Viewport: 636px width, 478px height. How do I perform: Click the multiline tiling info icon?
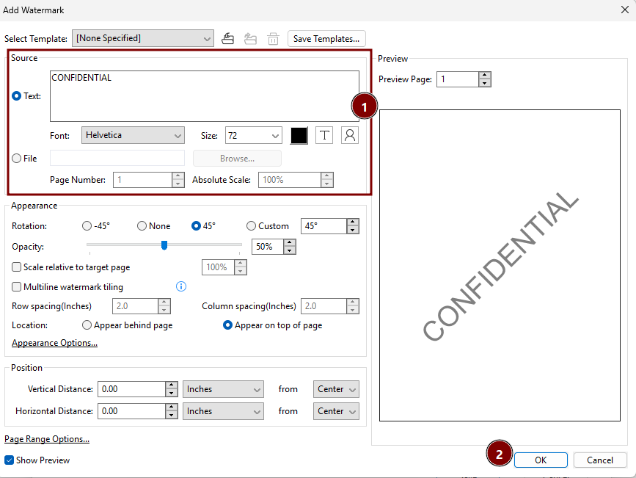tap(181, 286)
